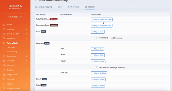Click Map to Retail/Gift Shop button

coord(102,19)
